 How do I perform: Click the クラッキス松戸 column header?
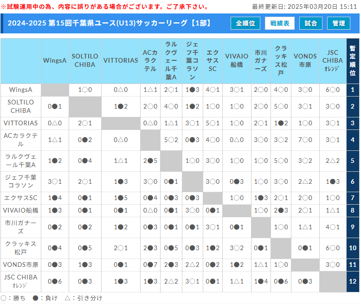pyautogui.click(x=281, y=61)
